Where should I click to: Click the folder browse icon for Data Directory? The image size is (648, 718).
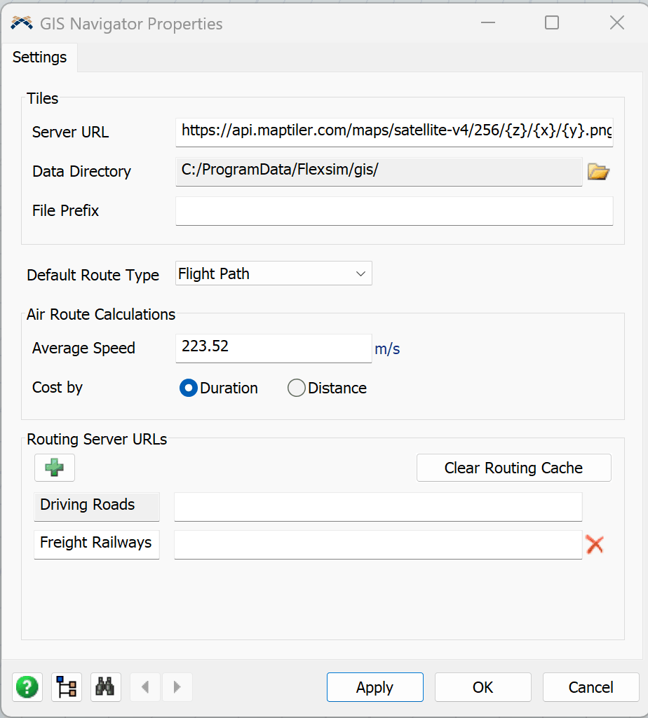598,172
